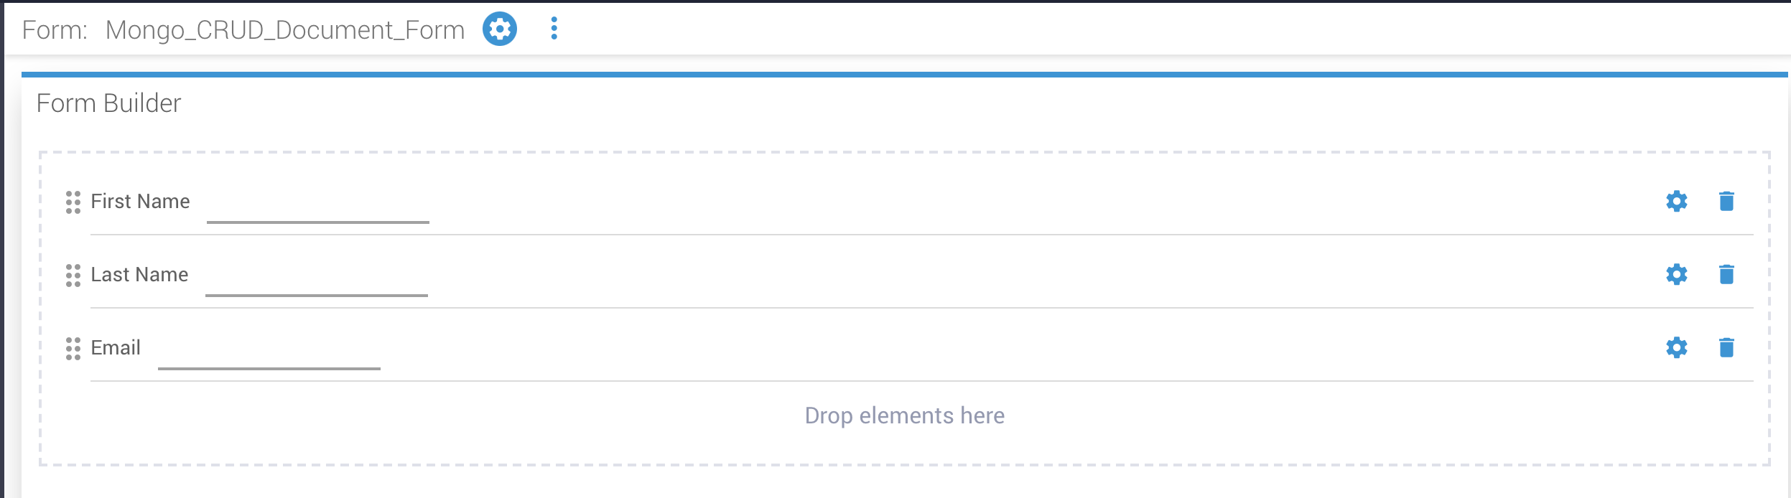The width and height of the screenshot is (1791, 498).
Task: Open settings for the Last Name field
Action: click(1677, 275)
